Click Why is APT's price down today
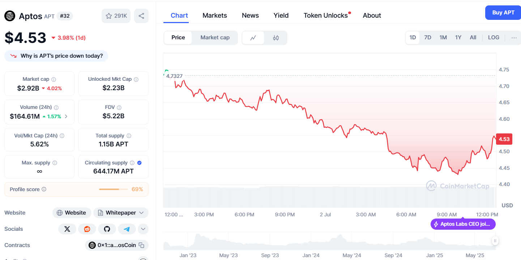 tap(56, 56)
